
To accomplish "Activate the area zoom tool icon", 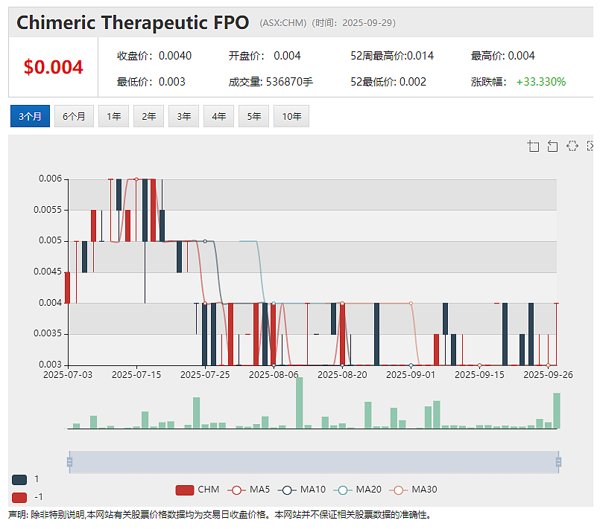I will [x=533, y=146].
